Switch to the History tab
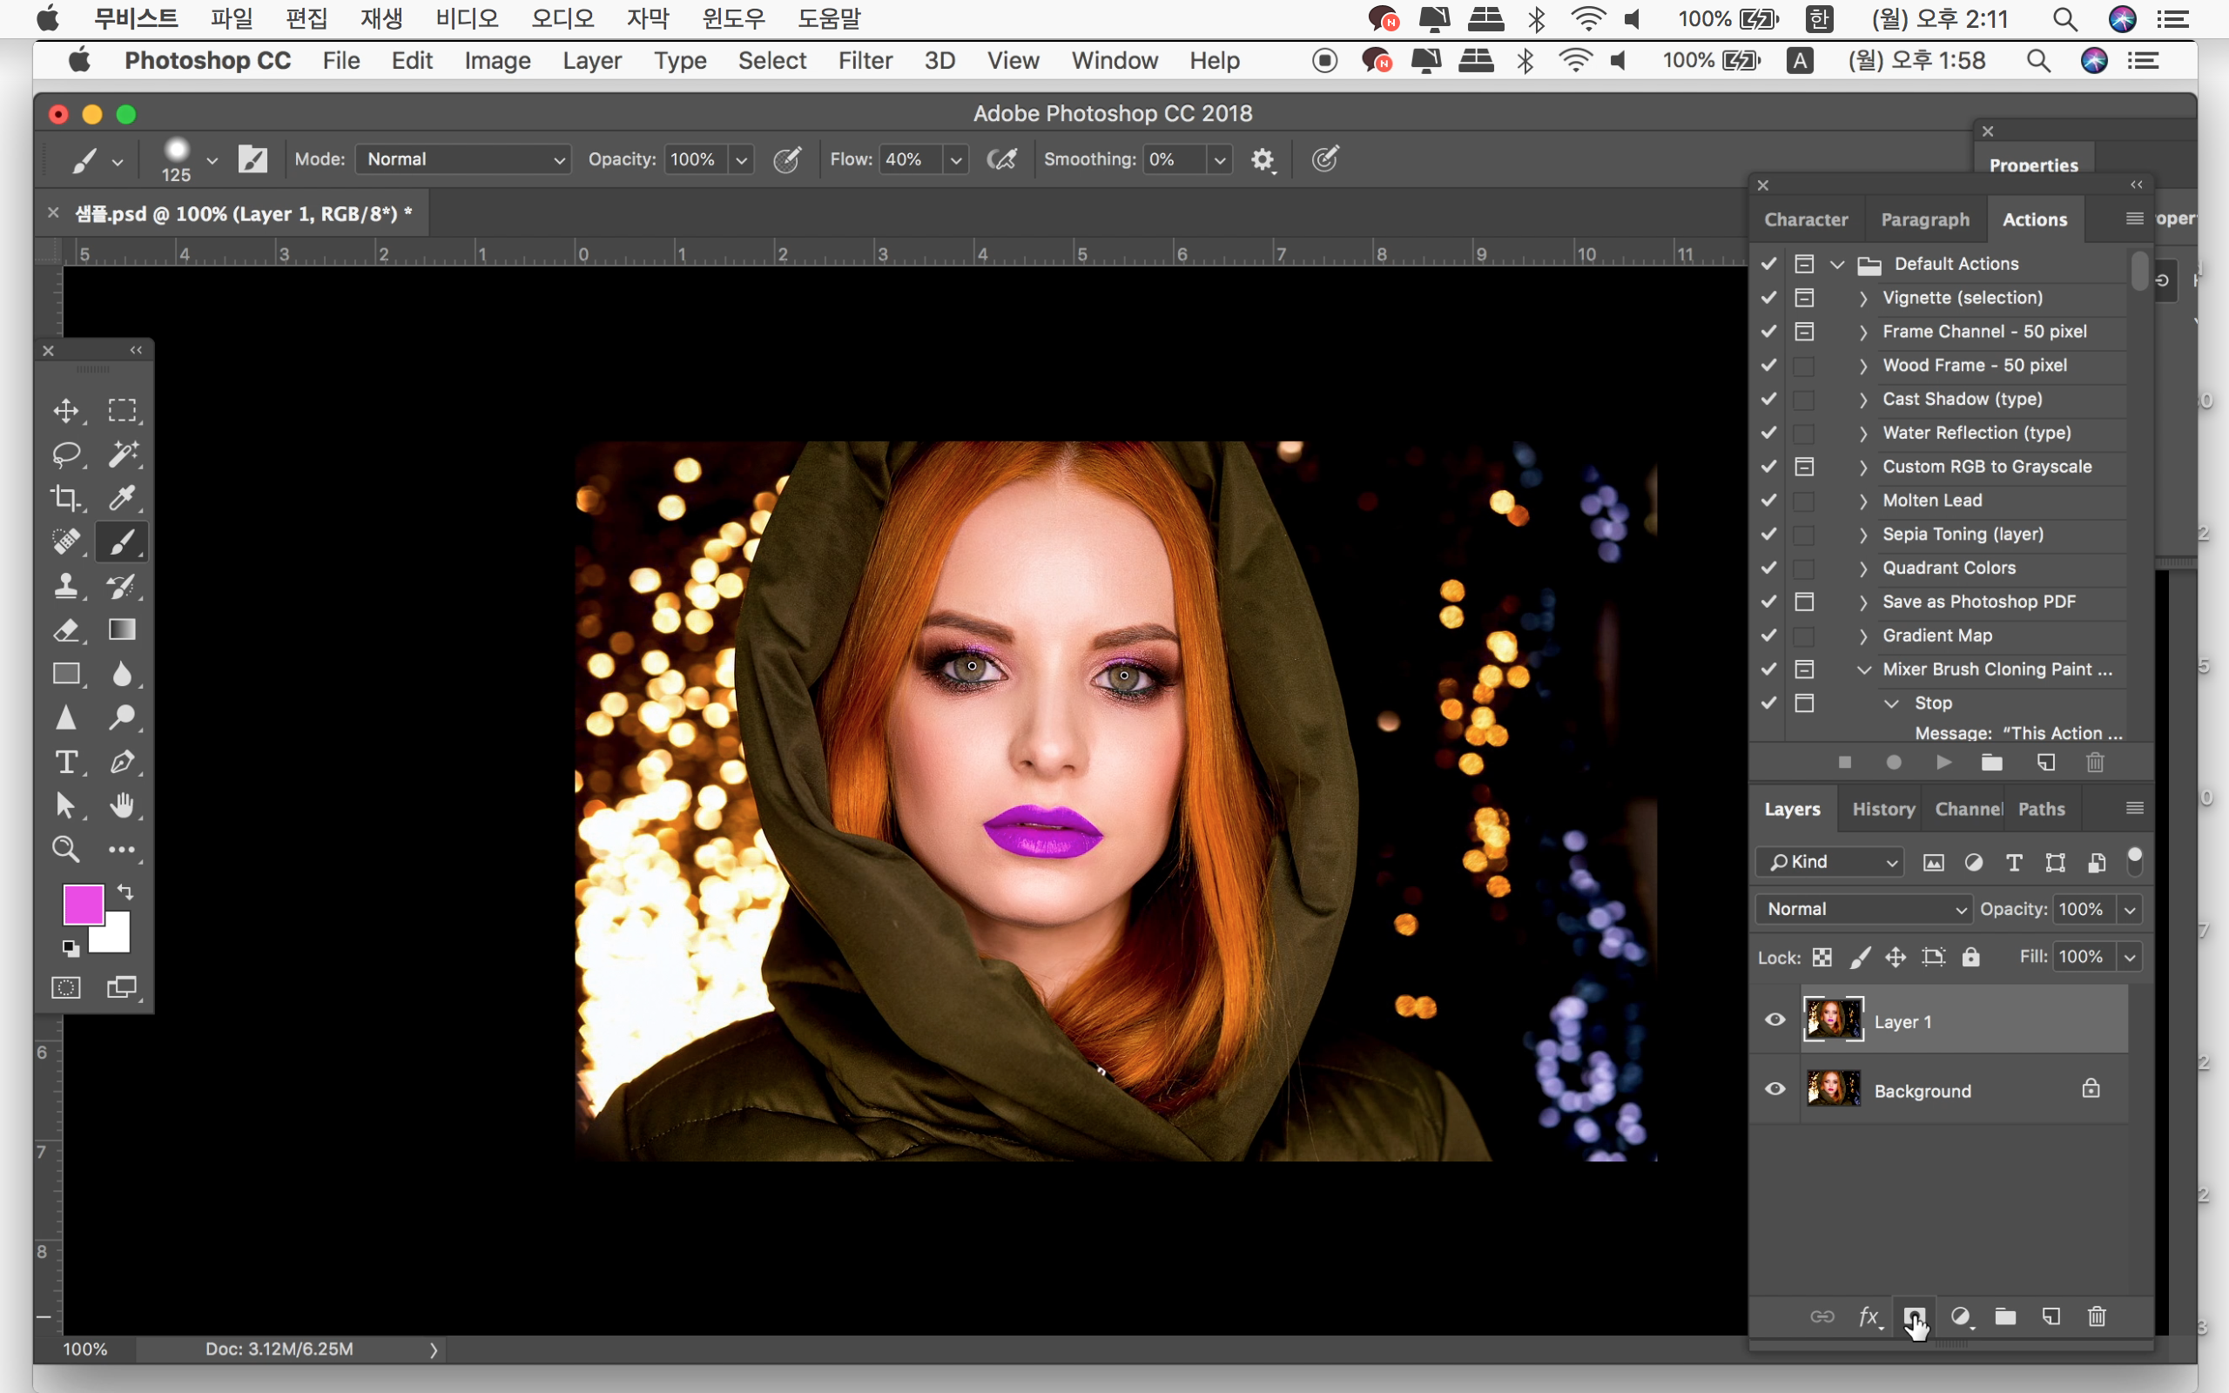Screen dimensions: 2229x1393 (1882, 809)
